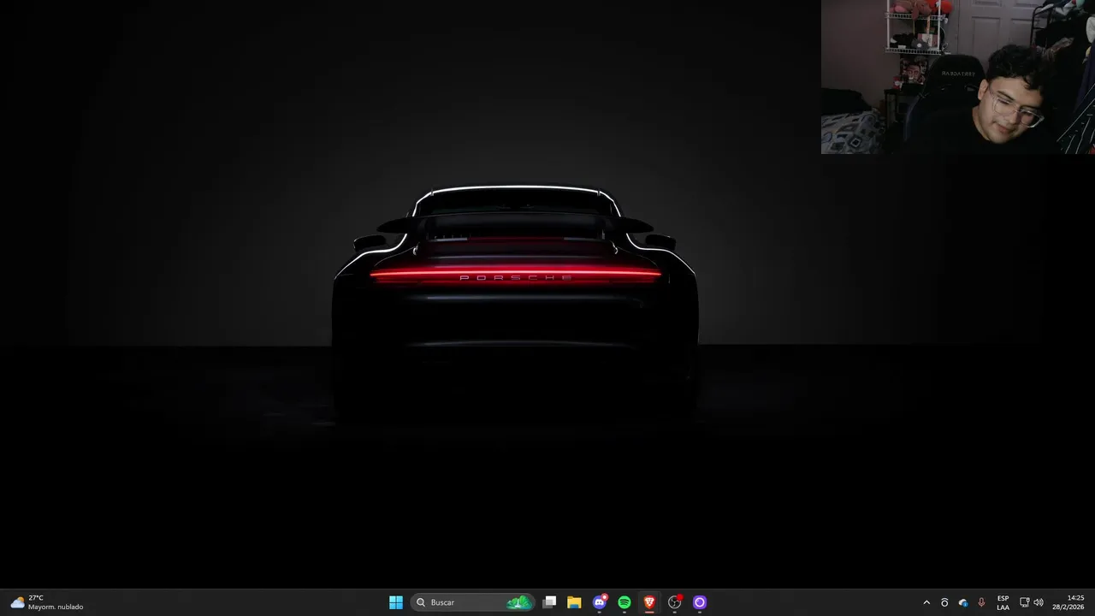
Task: Open File Explorer from the taskbar
Action: (574, 602)
